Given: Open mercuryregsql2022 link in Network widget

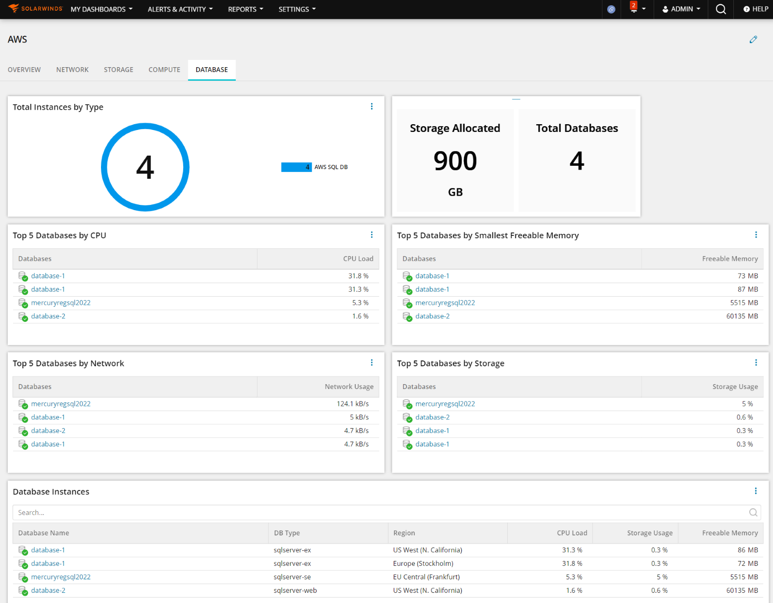Looking at the screenshot, I should pos(61,404).
